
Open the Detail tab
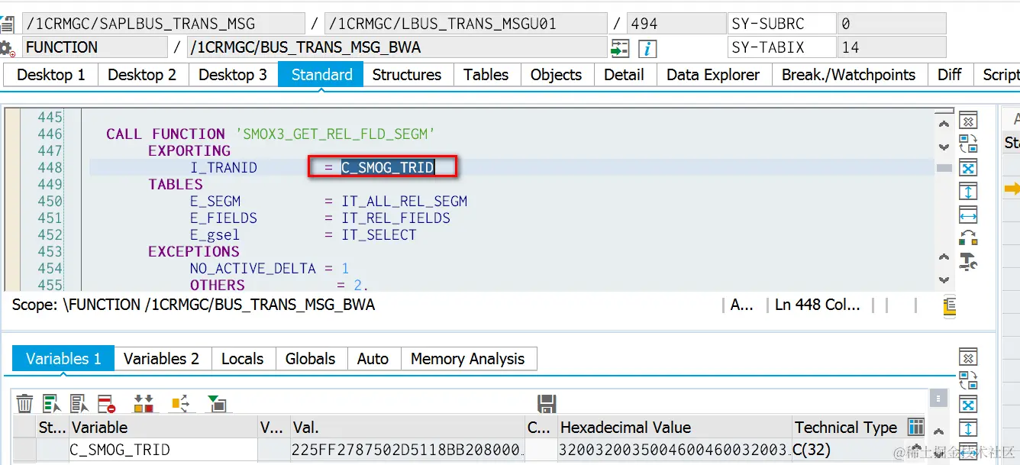[624, 75]
